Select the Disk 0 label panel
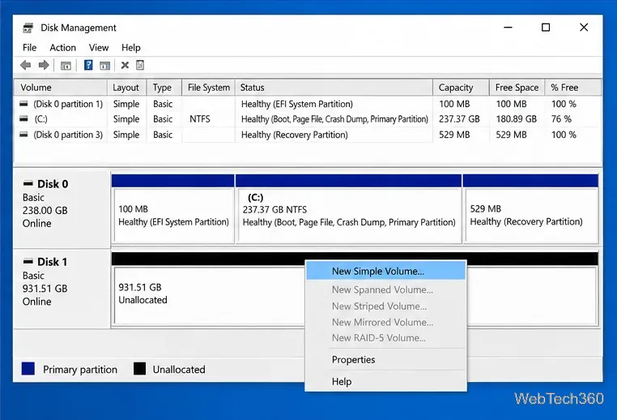 point(62,208)
